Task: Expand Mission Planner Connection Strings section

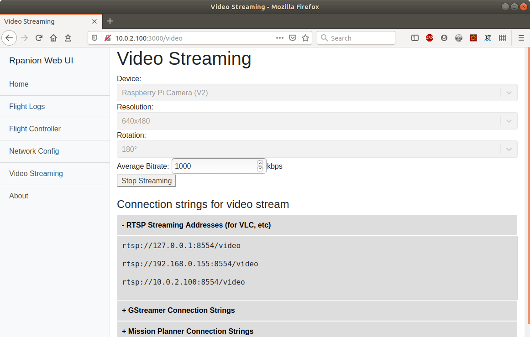Action: 317,330
